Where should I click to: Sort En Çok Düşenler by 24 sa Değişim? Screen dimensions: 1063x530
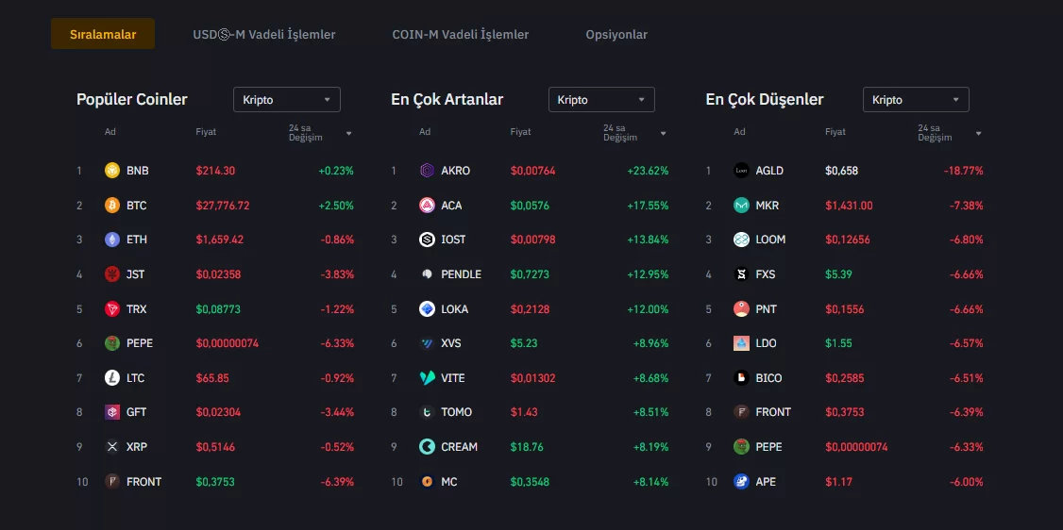coord(950,133)
